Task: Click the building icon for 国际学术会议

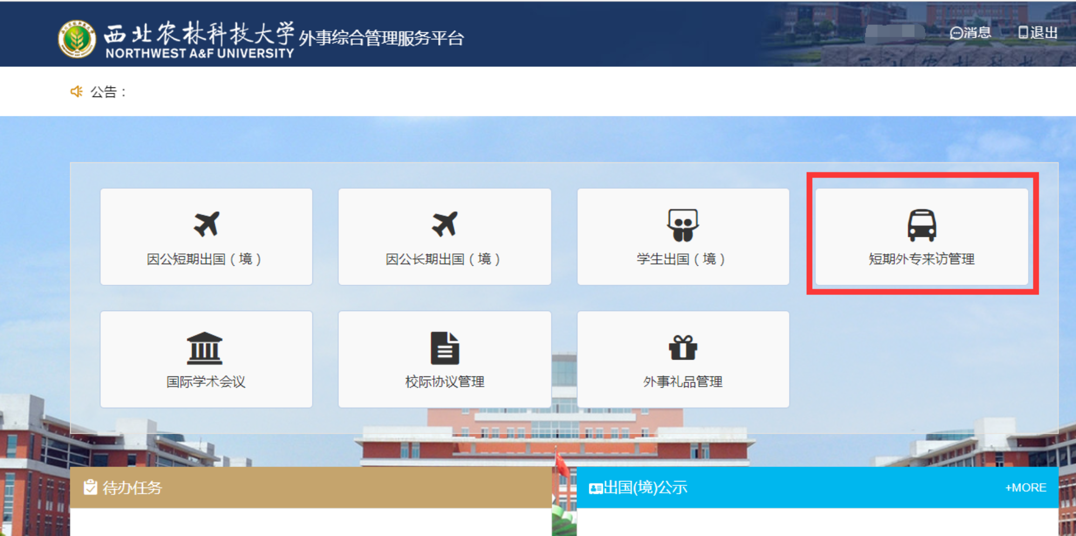Action: (205, 348)
